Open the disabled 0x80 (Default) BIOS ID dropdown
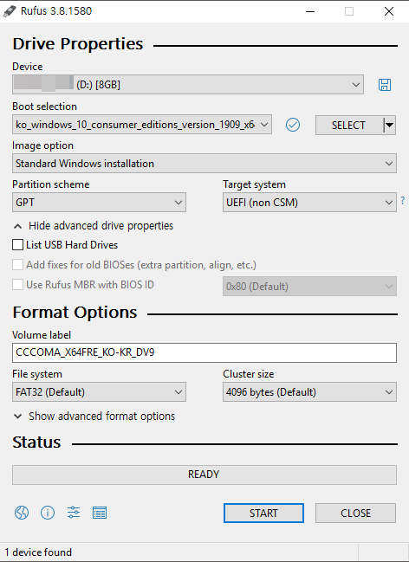 tap(309, 286)
